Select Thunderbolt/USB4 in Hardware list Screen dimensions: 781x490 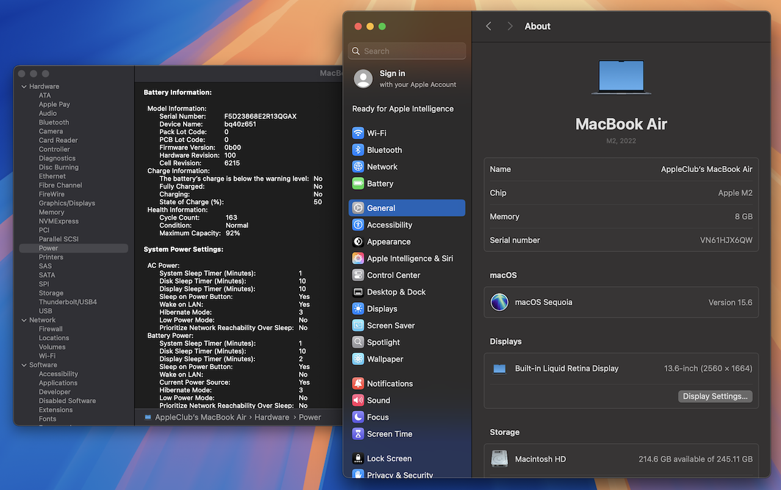[x=68, y=302]
